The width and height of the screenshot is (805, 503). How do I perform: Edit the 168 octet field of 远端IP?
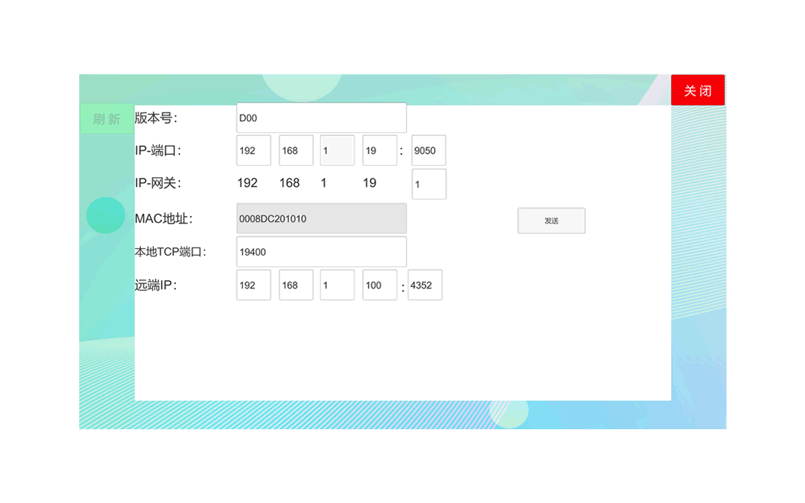pos(296,285)
